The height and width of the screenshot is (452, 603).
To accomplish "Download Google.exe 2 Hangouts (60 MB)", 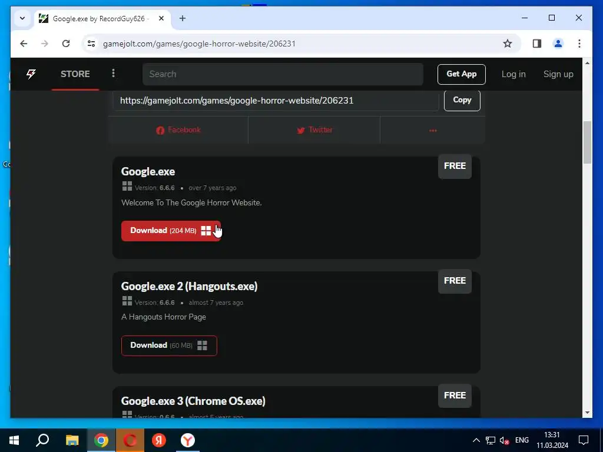I will point(169,345).
